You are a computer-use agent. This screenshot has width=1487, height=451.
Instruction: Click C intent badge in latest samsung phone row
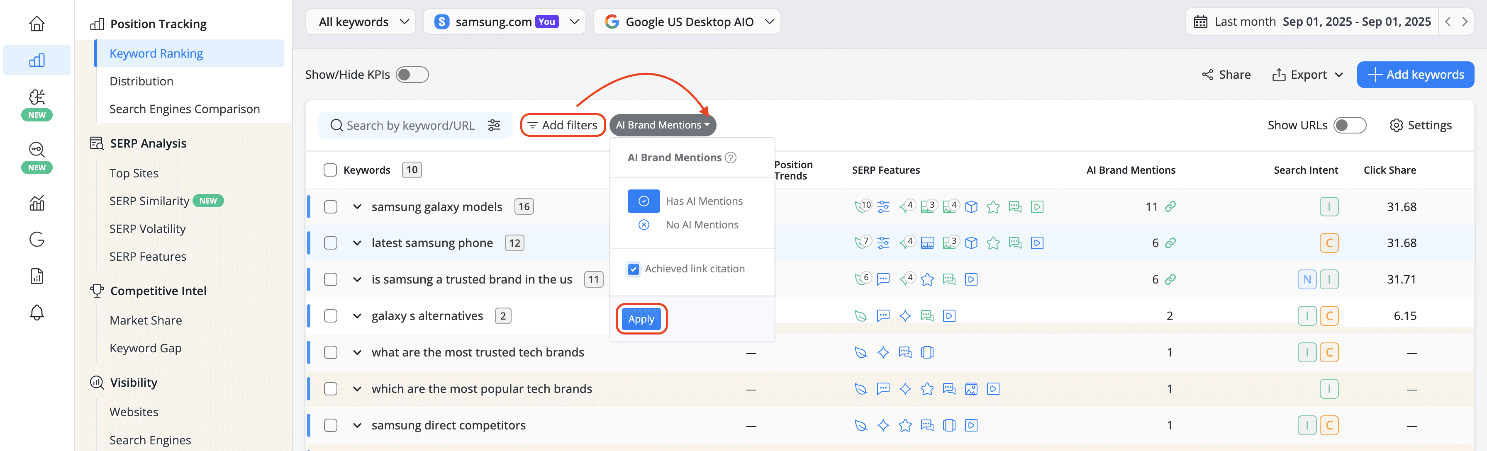pos(1329,243)
